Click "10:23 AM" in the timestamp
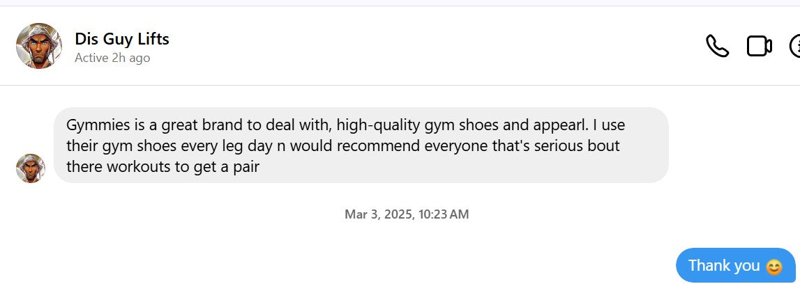This screenshot has height=284, width=800. (444, 214)
